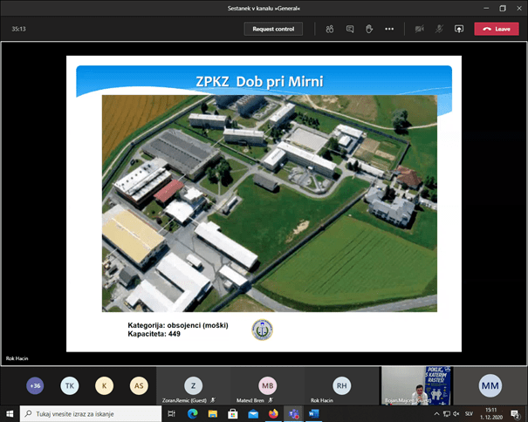Toggle the camera on

point(419,29)
